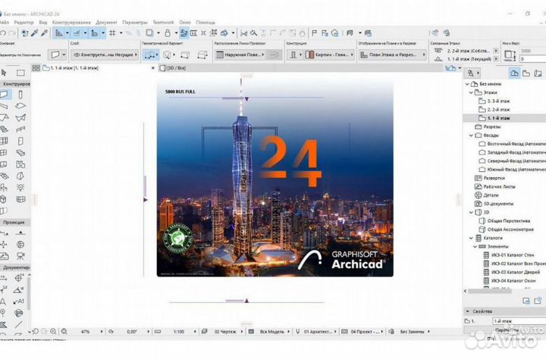Screen dimensions: 546x359
Task: Inject parameters with the syringe icon
Action: click(x=44, y=33)
